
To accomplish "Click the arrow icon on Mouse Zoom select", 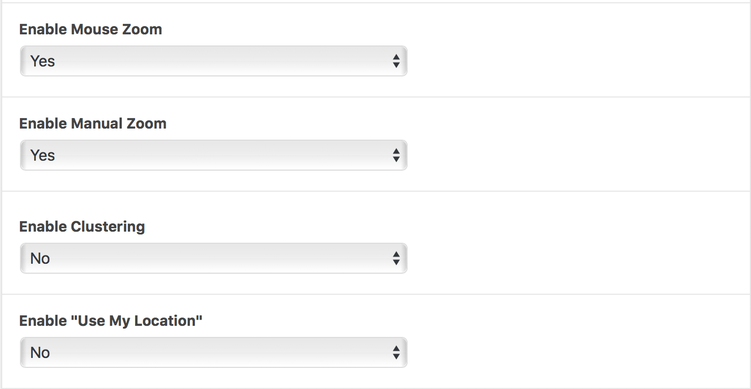I will click(x=396, y=61).
